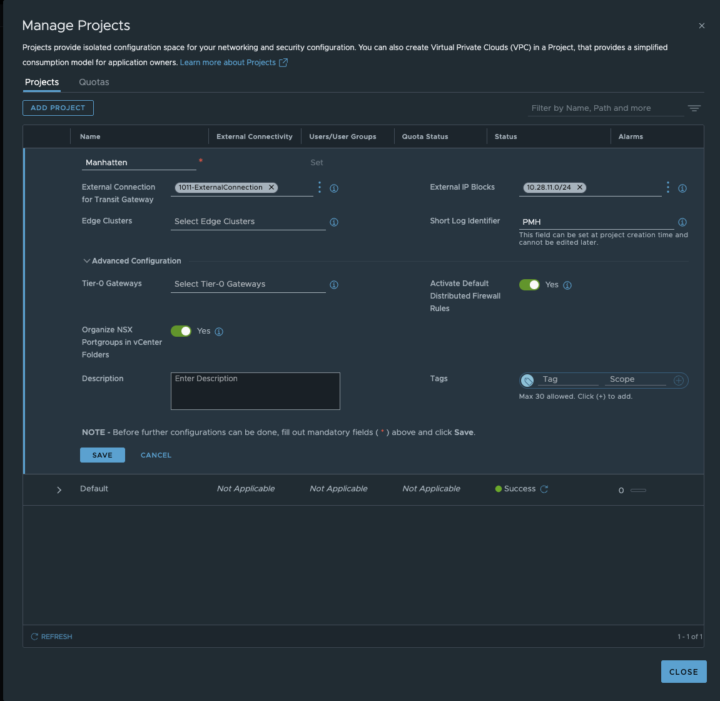720x701 pixels.
Task: Open the Select Tier-0 Gateways dropdown
Action: click(x=248, y=284)
